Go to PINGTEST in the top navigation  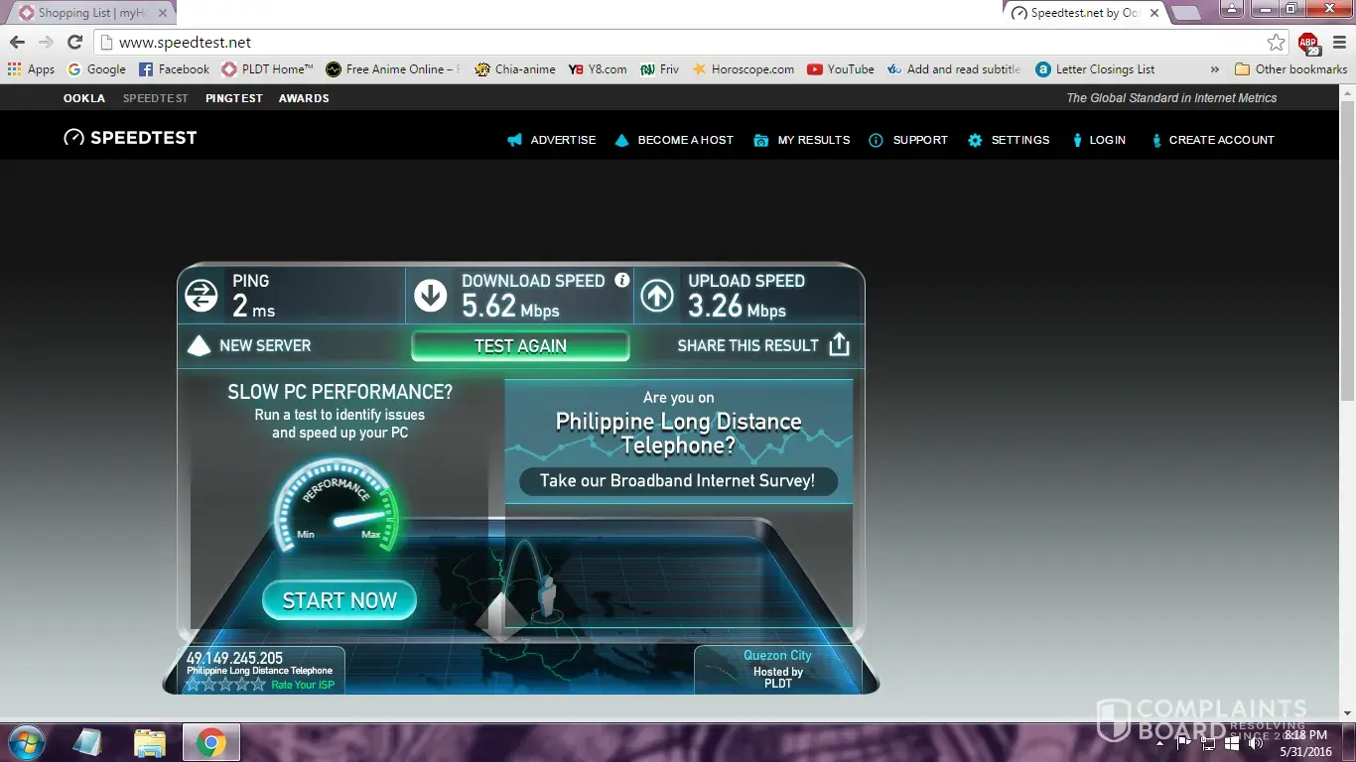[x=234, y=98]
